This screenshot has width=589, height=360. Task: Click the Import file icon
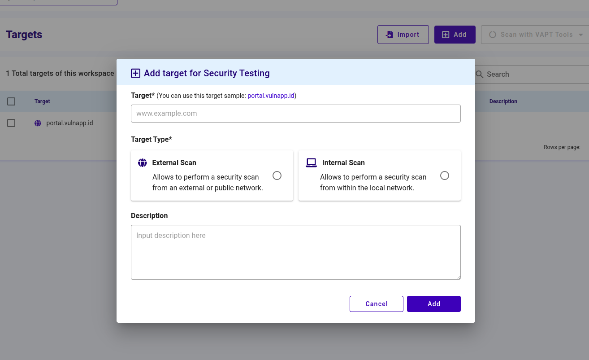(x=390, y=35)
